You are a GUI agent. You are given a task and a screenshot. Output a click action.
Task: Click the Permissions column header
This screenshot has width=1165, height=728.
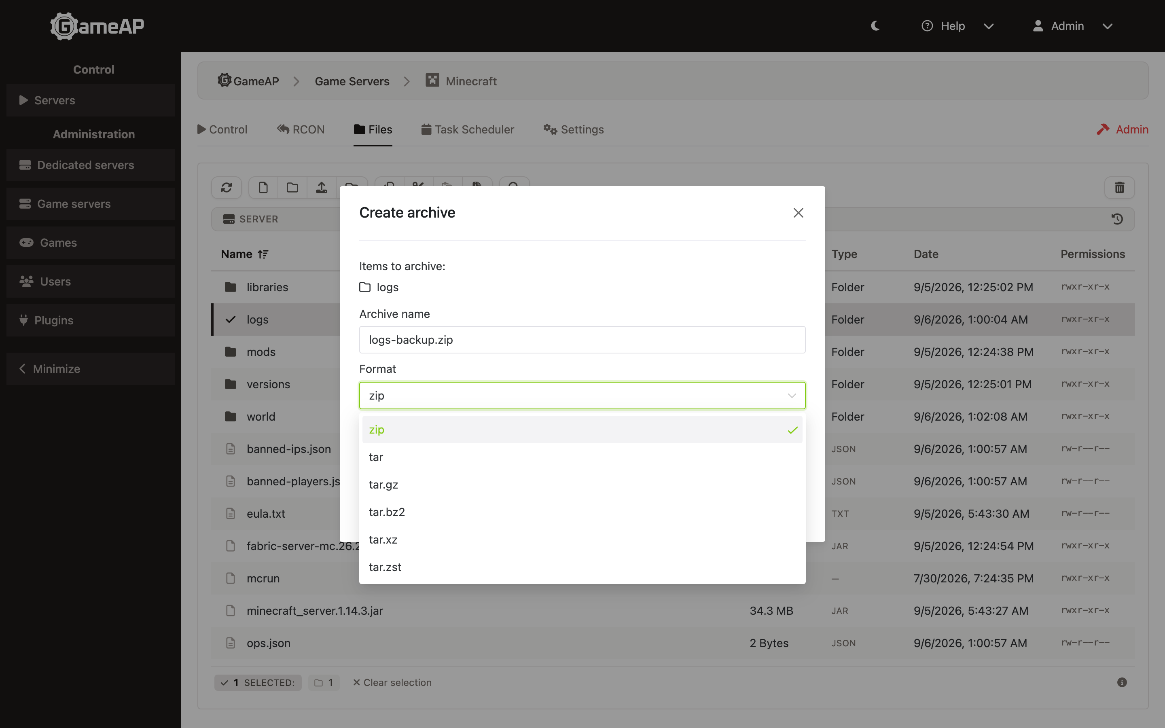[1093, 254]
